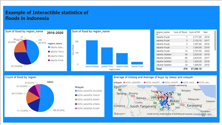
Task: Click the 1,620.20 cell in the table
Action: 197,61
